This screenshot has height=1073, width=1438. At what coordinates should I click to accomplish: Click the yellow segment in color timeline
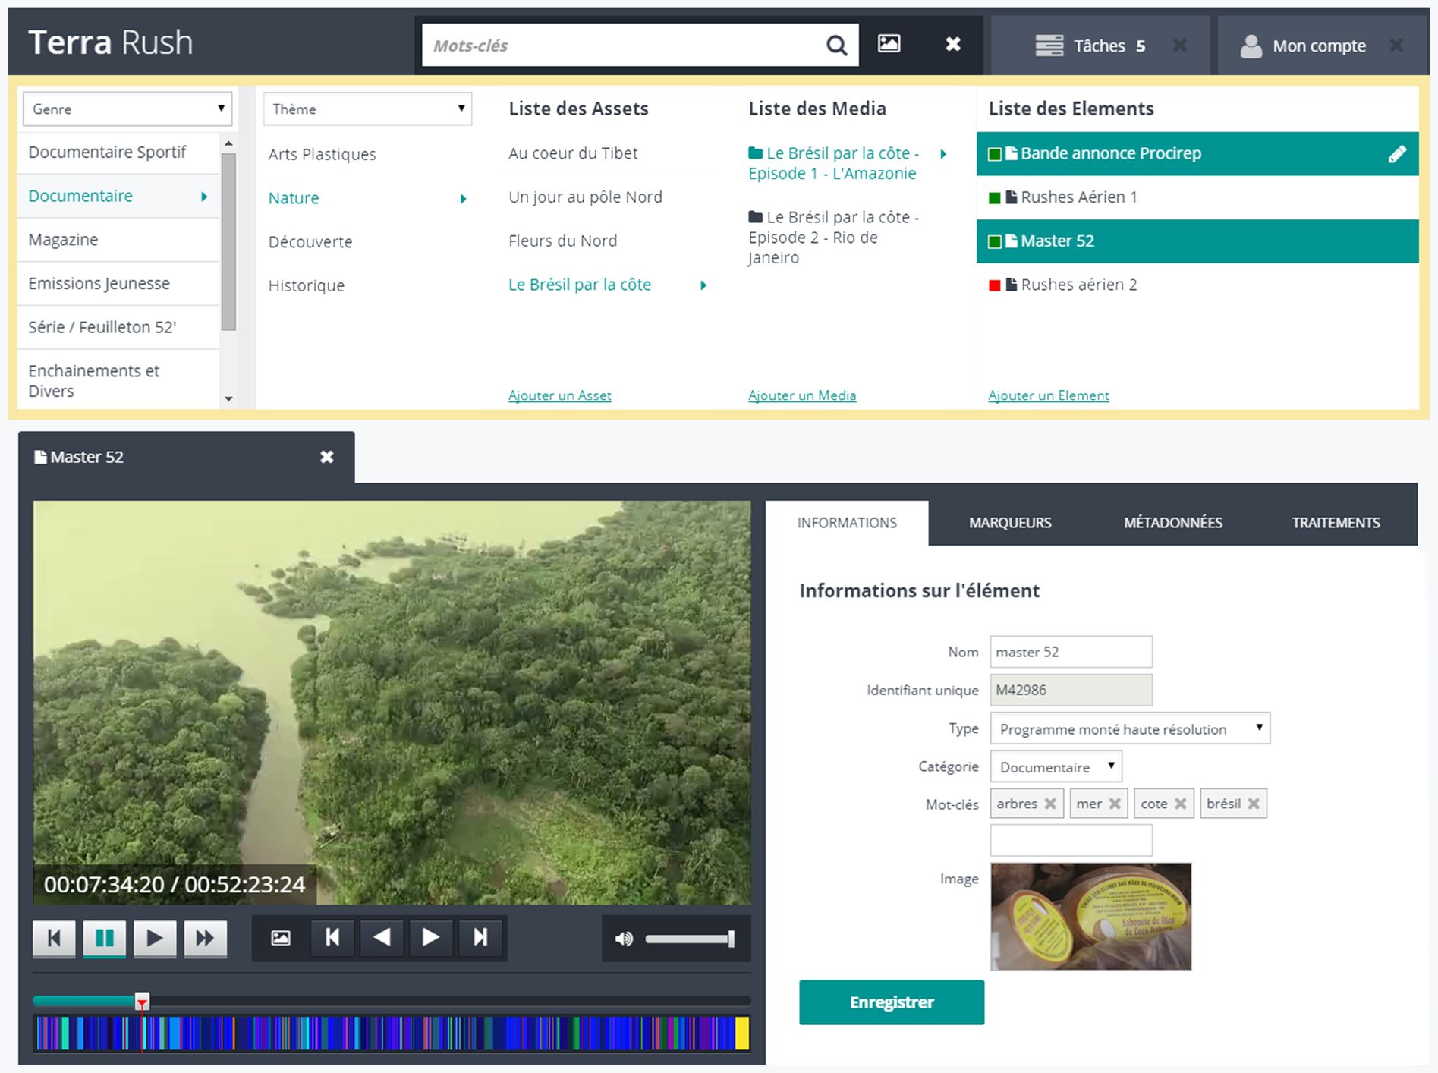741,1034
